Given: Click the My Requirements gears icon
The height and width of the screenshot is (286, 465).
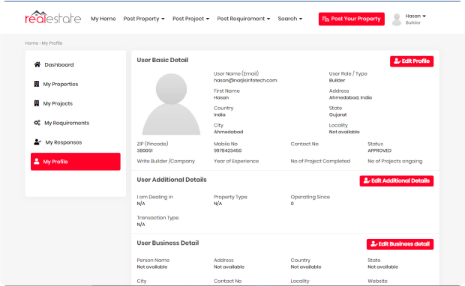Looking at the screenshot, I should click(37, 123).
